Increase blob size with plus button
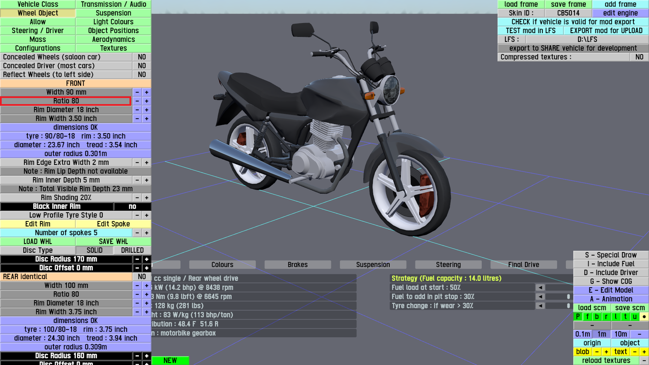The image size is (649, 365). click(606, 352)
